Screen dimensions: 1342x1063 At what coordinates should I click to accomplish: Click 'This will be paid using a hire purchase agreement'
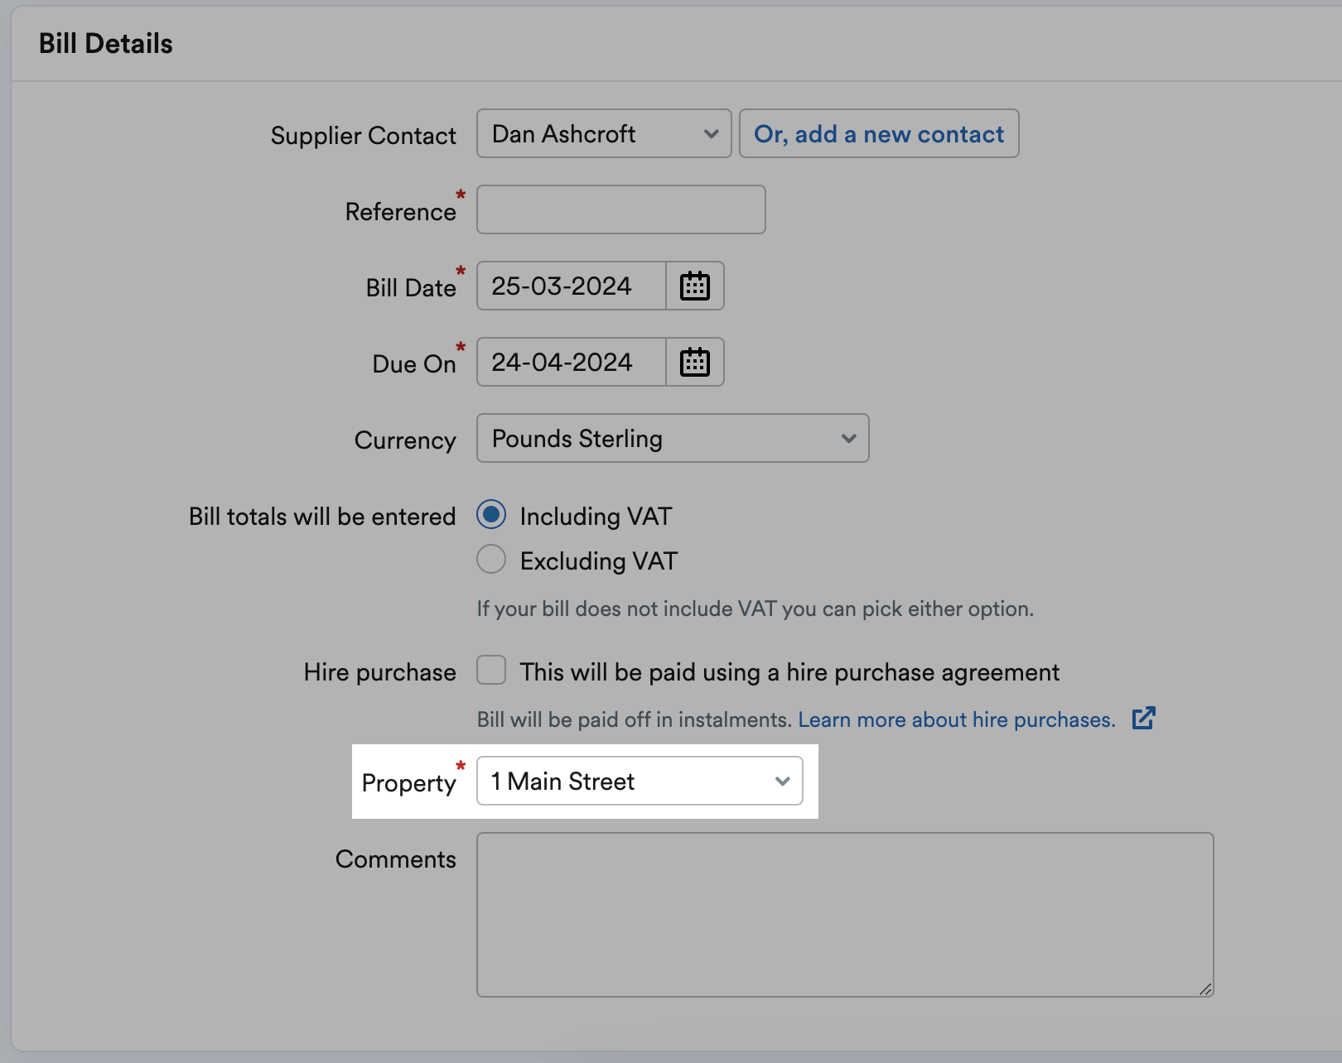(789, 672)
